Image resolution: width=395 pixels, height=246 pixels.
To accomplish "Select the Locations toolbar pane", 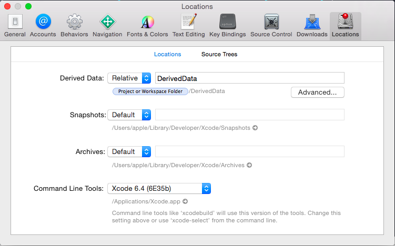I will pos(346,26).
